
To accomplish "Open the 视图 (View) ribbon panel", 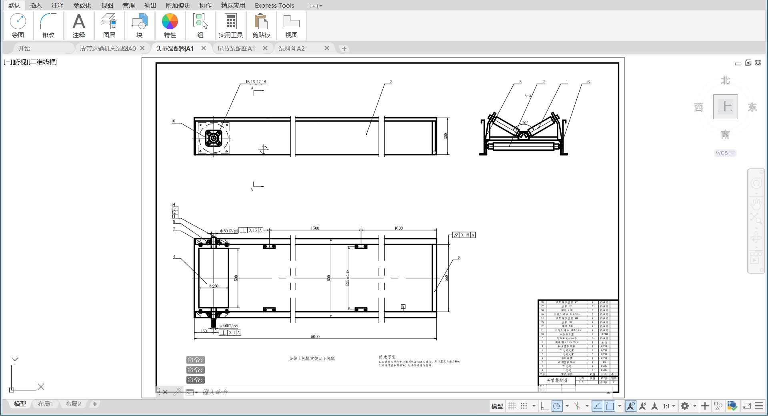I will pos(292,26).
